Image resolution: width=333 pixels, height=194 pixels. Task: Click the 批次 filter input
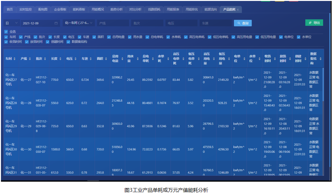coord(147,23)
